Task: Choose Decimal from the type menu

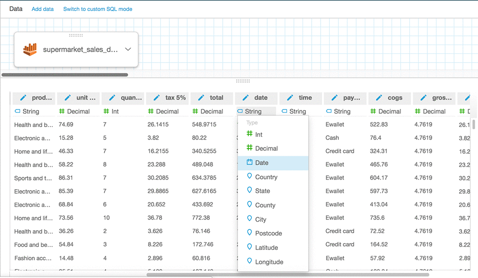Action: [x=273, y=148]
